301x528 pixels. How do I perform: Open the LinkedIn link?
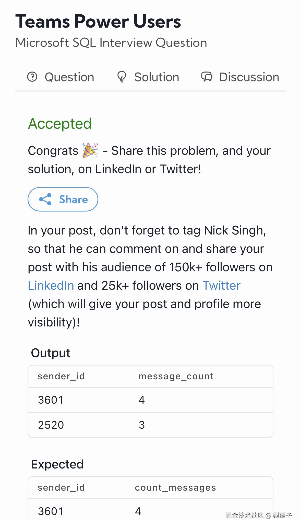coord(51,286)
